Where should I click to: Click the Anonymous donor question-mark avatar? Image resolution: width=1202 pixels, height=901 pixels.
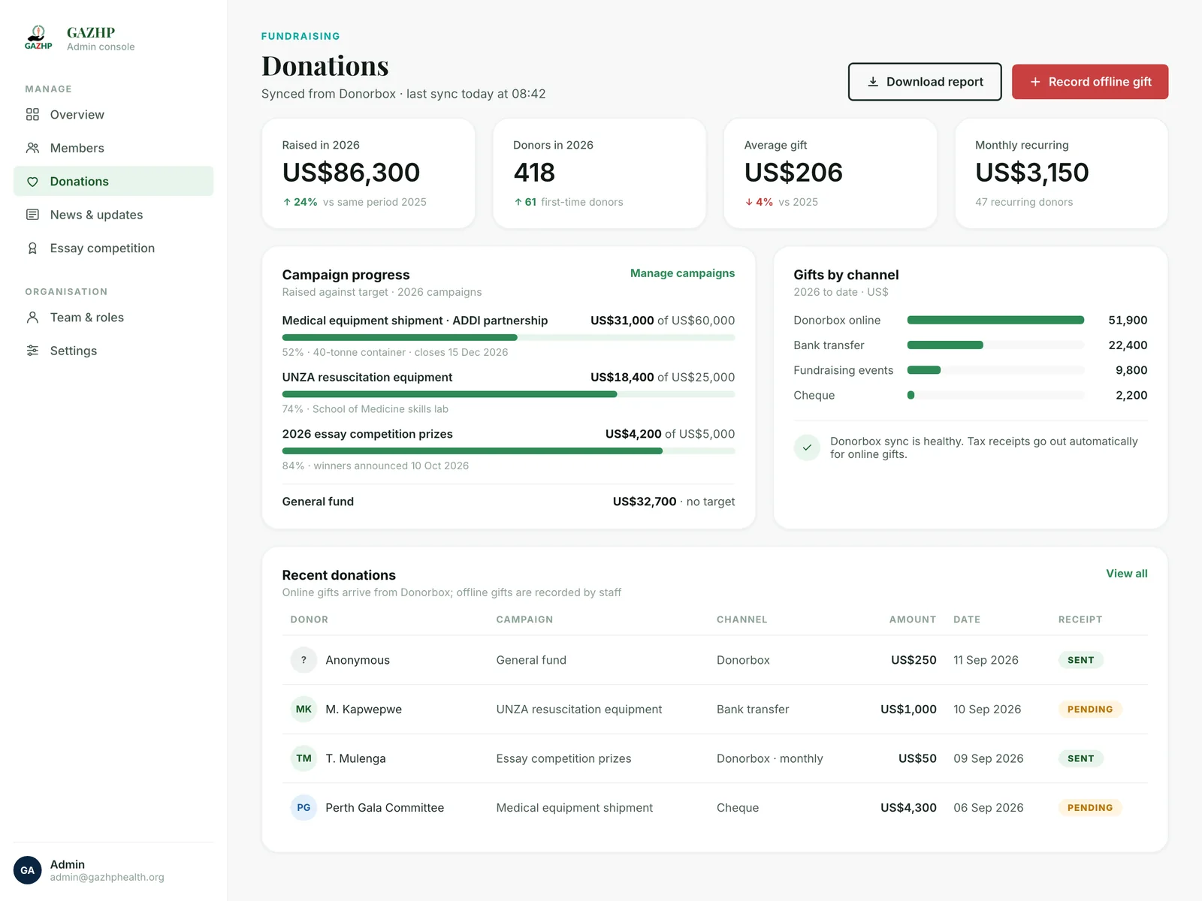304,660
